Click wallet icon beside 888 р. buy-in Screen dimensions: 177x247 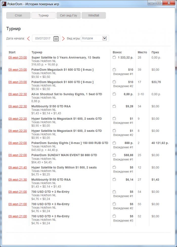click(x=114, y=143)
